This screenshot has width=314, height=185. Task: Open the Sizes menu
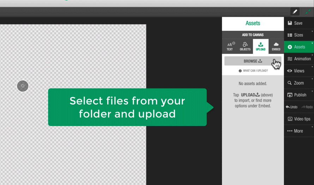pyautogui.click(x=299, y=35)
